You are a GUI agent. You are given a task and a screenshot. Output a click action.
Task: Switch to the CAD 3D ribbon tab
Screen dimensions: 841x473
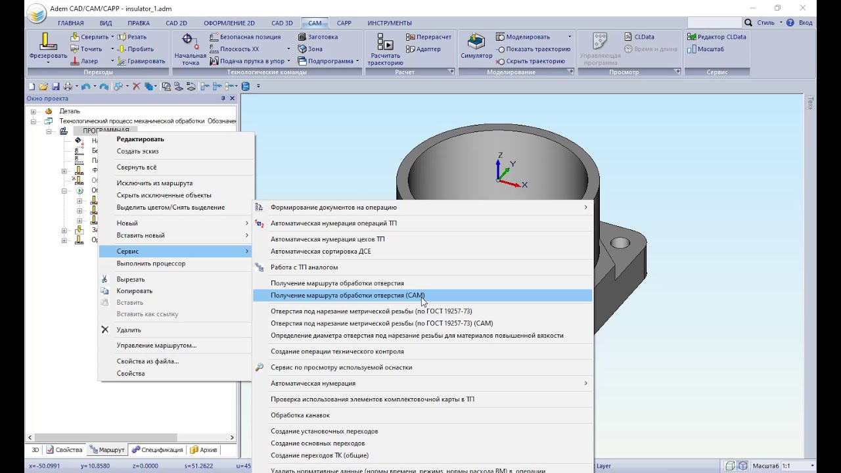[282, 23]
